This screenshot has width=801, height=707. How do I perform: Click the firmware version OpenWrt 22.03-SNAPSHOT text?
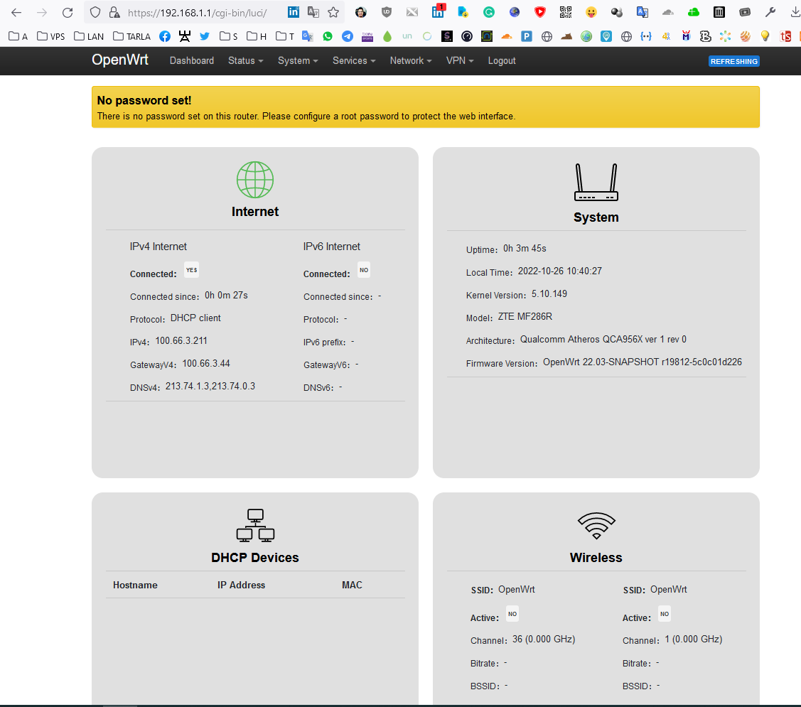[x=642, y=362]
